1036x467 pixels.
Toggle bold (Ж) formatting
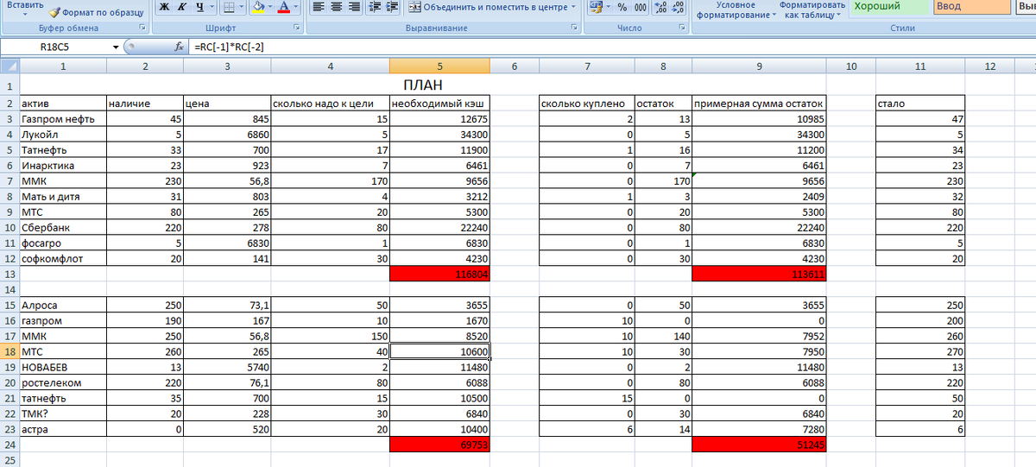[x=163, y=7]
